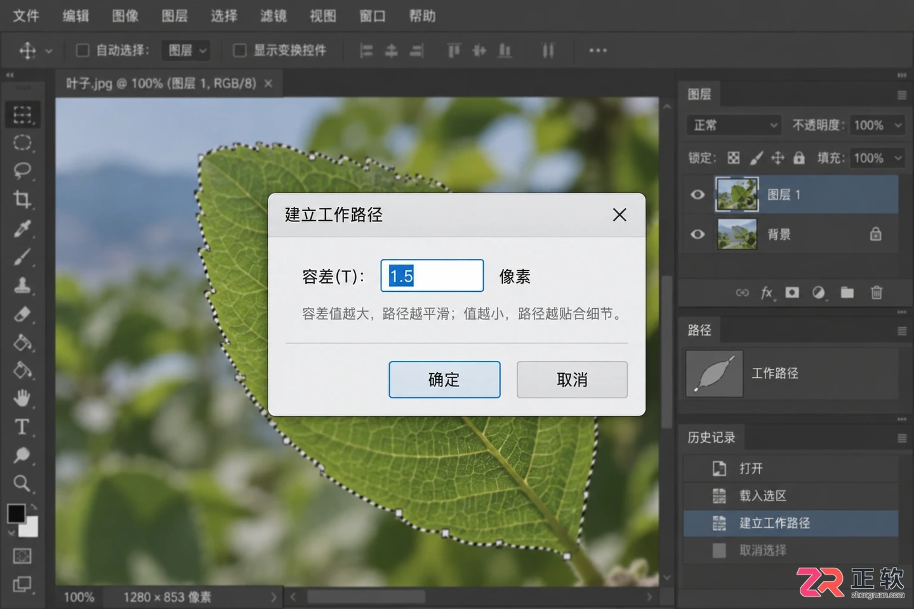Click the distribute spacing icon
Screen dimensions: 914x609
[x=548, y=51]
